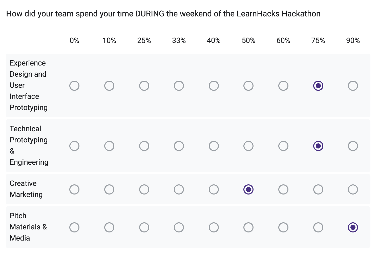Click the selected 90% Pitch Materials radio
This screenshot has height=258, width=378.
(353, 227)
